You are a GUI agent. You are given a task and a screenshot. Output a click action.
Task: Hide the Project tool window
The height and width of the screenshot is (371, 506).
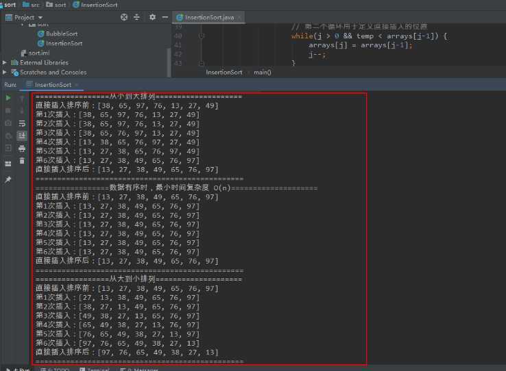point(165,17)
